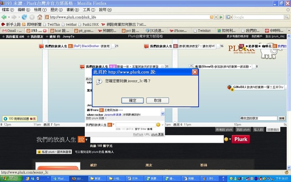Click the red Plurk post button

click(x=241, y=139)
